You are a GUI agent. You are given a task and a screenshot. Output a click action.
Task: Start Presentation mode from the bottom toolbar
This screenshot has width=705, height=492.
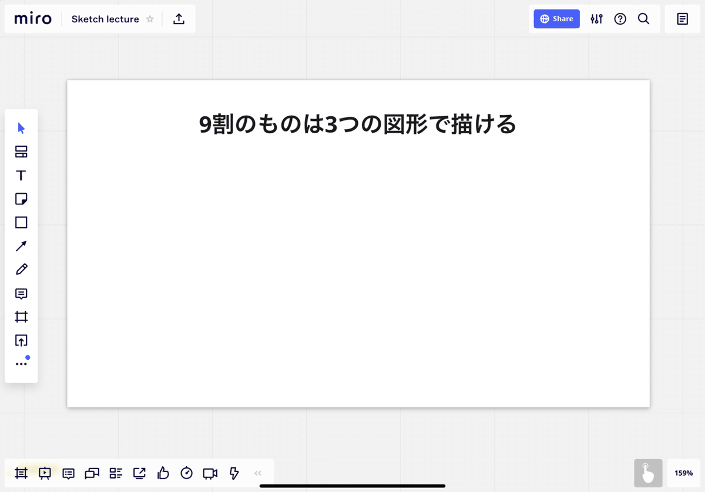coord(45,473)
